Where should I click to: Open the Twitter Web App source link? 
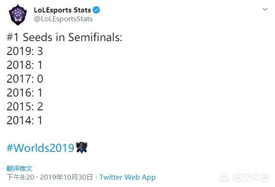point(127,177)
